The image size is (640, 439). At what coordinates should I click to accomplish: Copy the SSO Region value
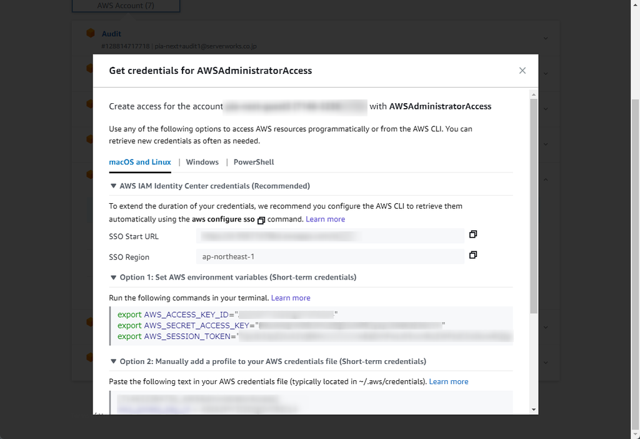click(473, 255)
